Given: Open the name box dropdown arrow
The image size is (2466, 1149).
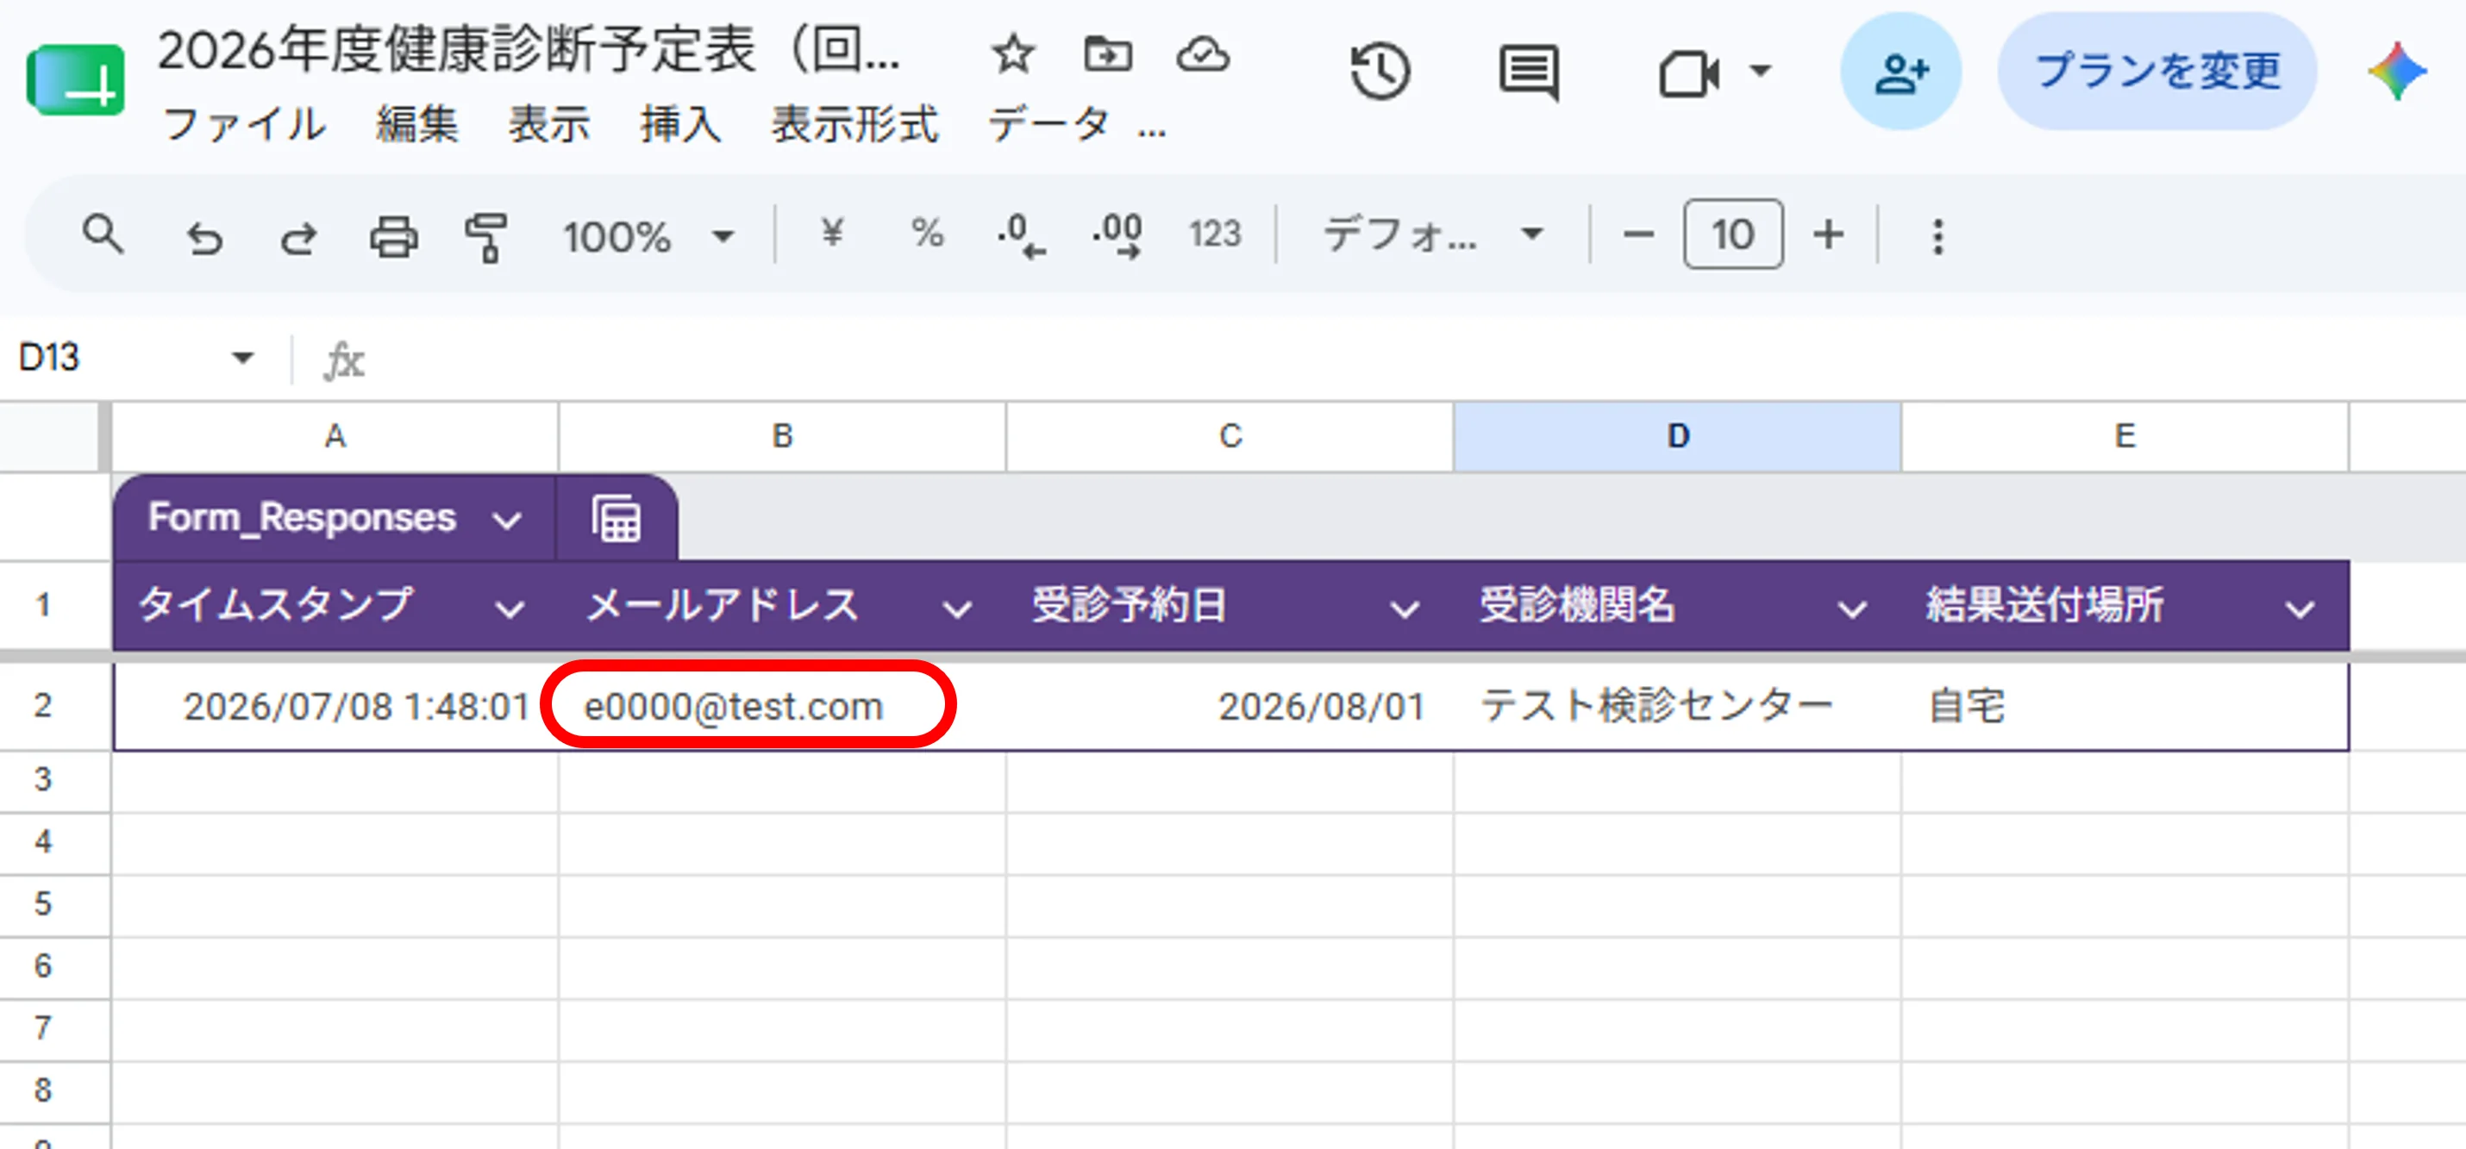Looking at the screenshot, I should coord(243,358).
